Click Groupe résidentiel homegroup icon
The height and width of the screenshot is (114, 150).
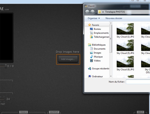click(x=89, y=68)
